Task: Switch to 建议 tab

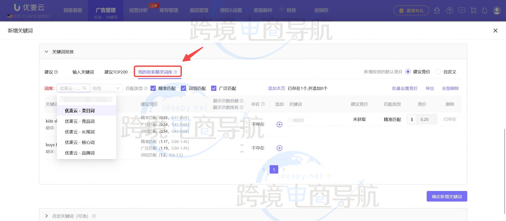Action: [49, 72]
